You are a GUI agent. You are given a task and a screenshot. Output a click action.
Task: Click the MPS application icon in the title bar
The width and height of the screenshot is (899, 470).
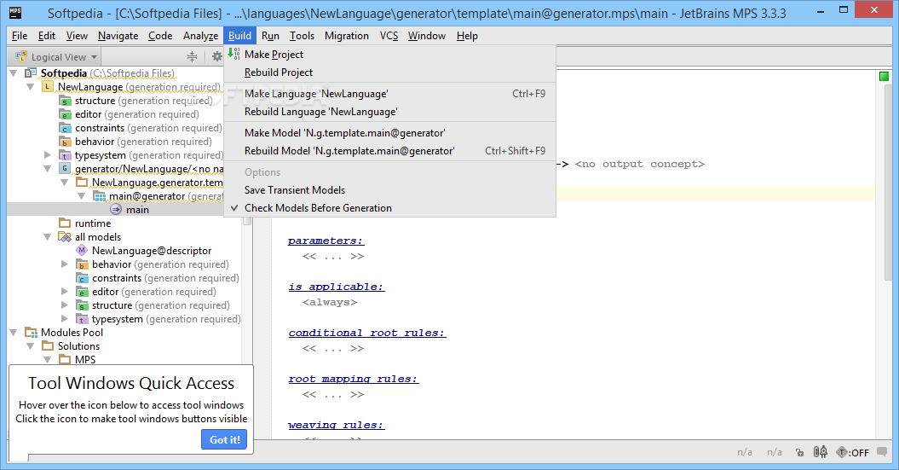(x=15, y=13)
